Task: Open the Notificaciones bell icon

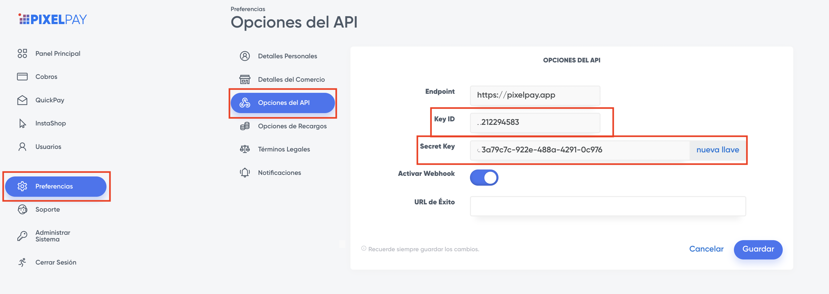Action: coord(245,173)
